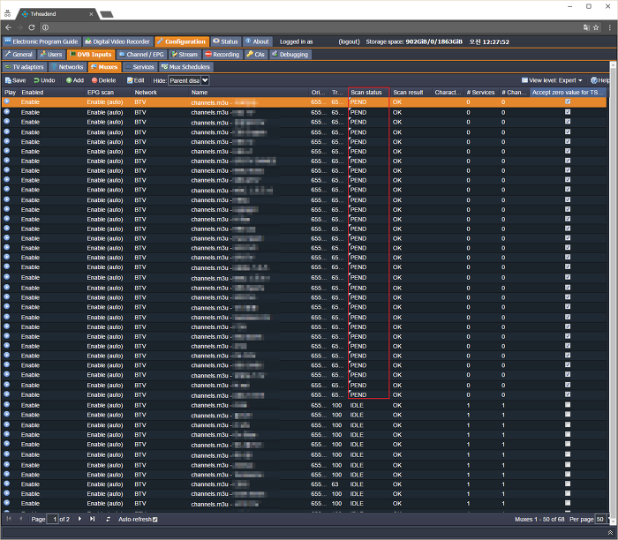Sort by the EPG scan column header
The image size is (618, 540).
coord(109,92)
